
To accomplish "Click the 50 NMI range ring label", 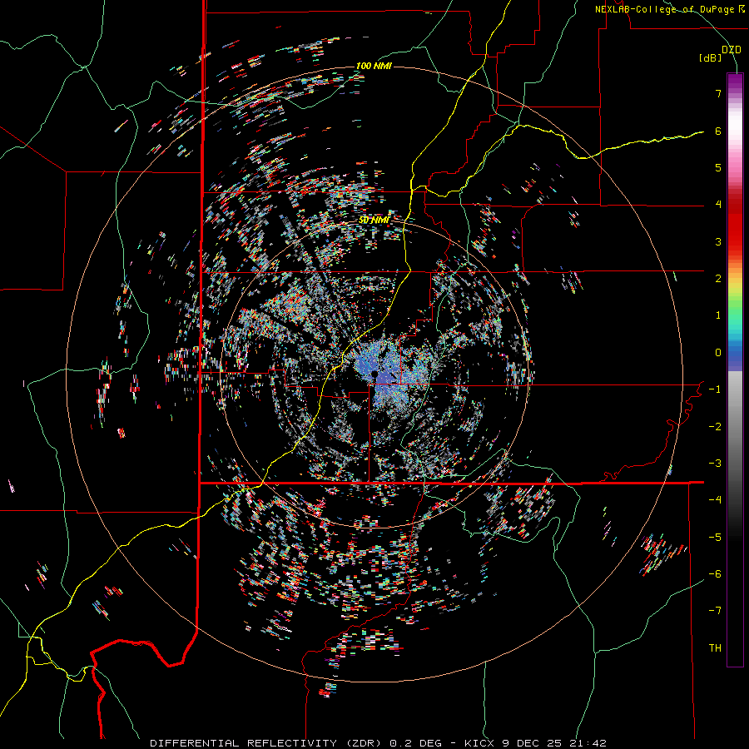I will point(374,220).
